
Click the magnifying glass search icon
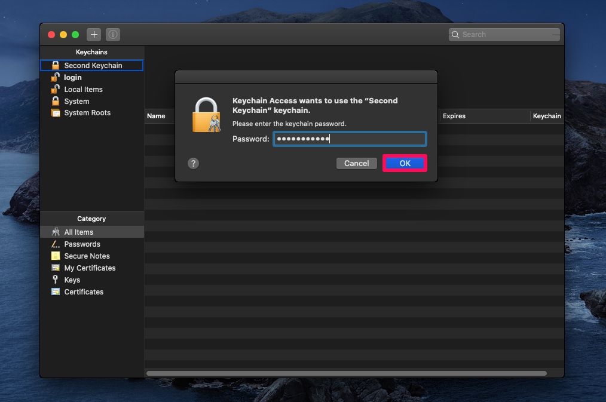tap(455, 35)
